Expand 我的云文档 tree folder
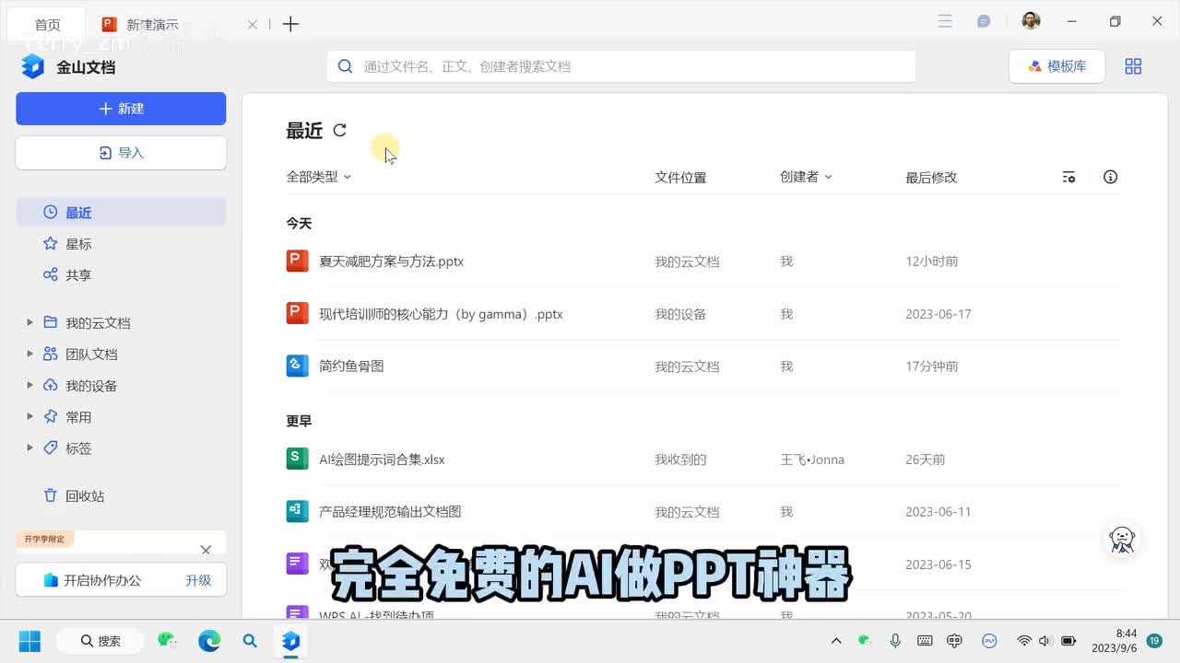 pos(29,322)
